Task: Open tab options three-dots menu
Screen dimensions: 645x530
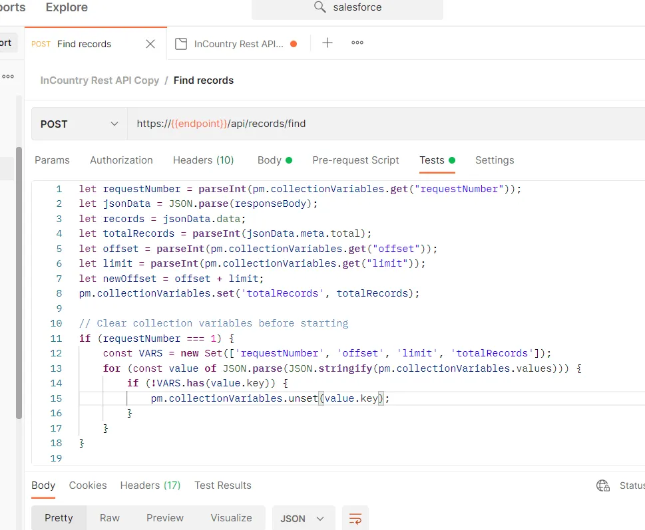Action: (357, 43)
